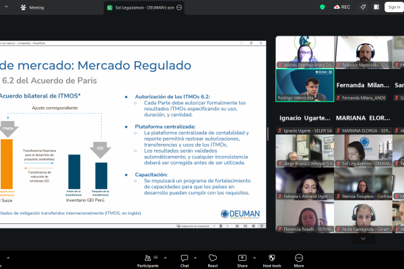The height and width of the screenshot is (269, 404).
Task: Click muted mic icon beside Ignacio Ugarte
Action: pos(280,130)
